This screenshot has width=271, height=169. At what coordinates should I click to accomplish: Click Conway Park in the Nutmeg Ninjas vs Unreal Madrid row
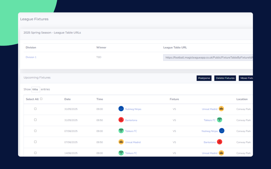point(243,109)
